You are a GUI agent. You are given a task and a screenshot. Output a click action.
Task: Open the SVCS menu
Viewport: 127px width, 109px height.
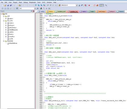pyautogui.click(x=44, y=2)
